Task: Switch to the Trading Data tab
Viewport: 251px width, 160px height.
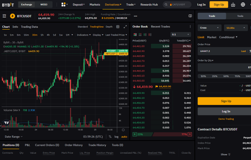Action: (x=29, y=27)
